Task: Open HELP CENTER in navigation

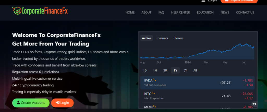Action: pos(180,13)
